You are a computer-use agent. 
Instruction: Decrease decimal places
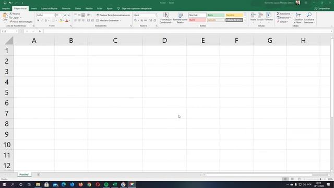tap(154, 20)
